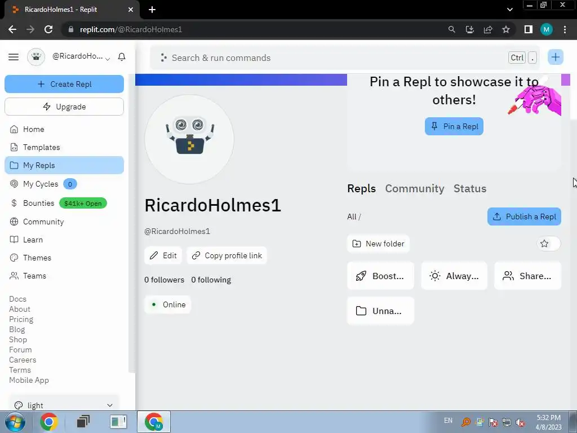This screenshot has width=577, height=433.
Task: Click the 0 followers text
Action: tap(164, 280)
